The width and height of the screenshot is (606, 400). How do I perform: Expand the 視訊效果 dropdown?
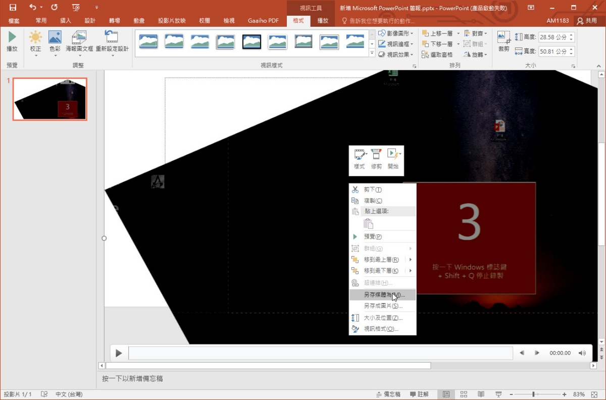(396, 55)
